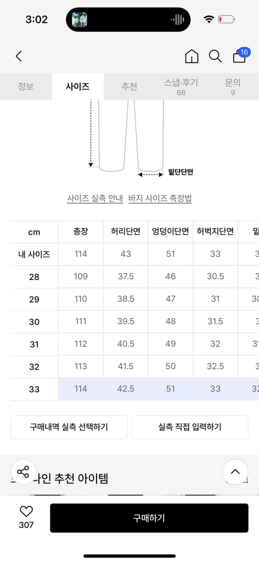
Task: Select the 사이즈 tab
Action: (x=77, y=86)
